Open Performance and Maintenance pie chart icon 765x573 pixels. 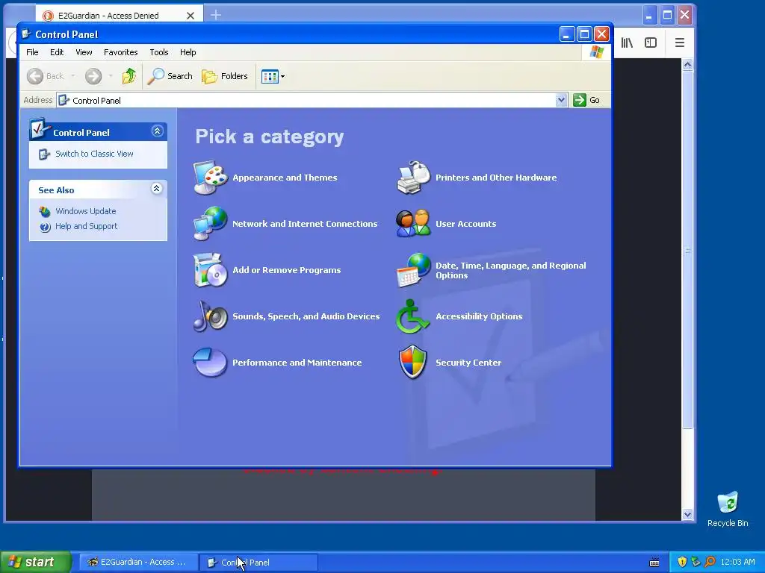[210, 363]
